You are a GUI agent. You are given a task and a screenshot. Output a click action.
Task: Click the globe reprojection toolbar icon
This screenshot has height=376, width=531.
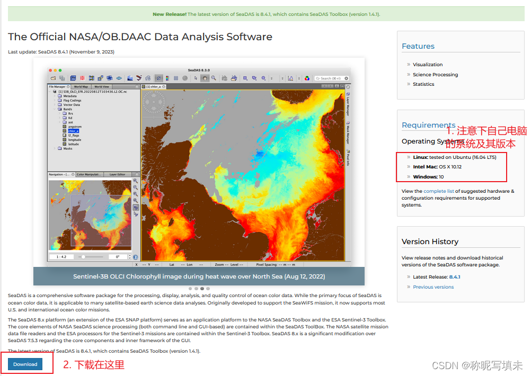(119, 78)
